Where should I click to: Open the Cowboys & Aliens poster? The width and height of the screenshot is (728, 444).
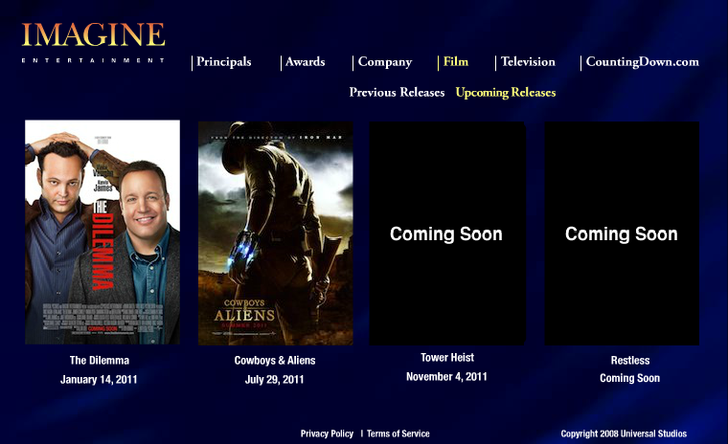pos(276,233)
